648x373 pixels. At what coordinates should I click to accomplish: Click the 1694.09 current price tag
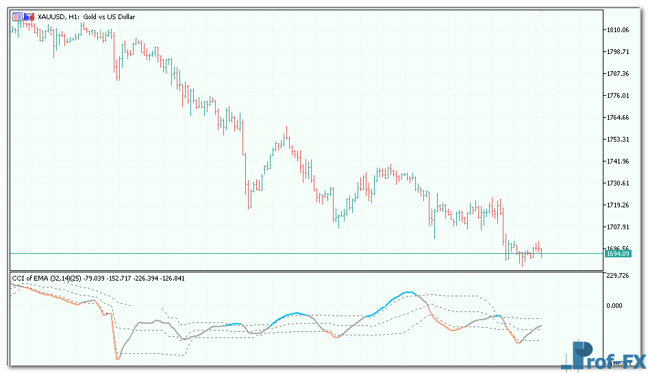pyautogui.click(x=617, y=254)
